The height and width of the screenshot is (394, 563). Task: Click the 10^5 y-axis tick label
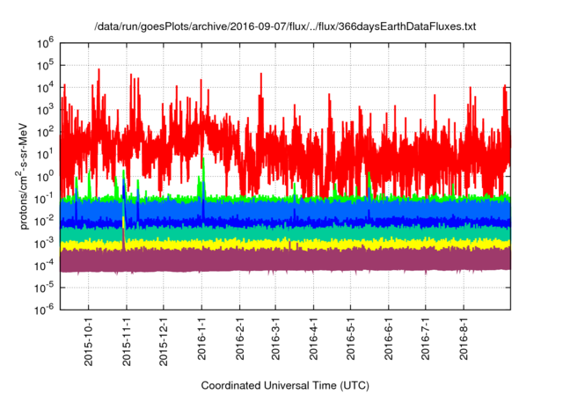(x=45, y=66)
